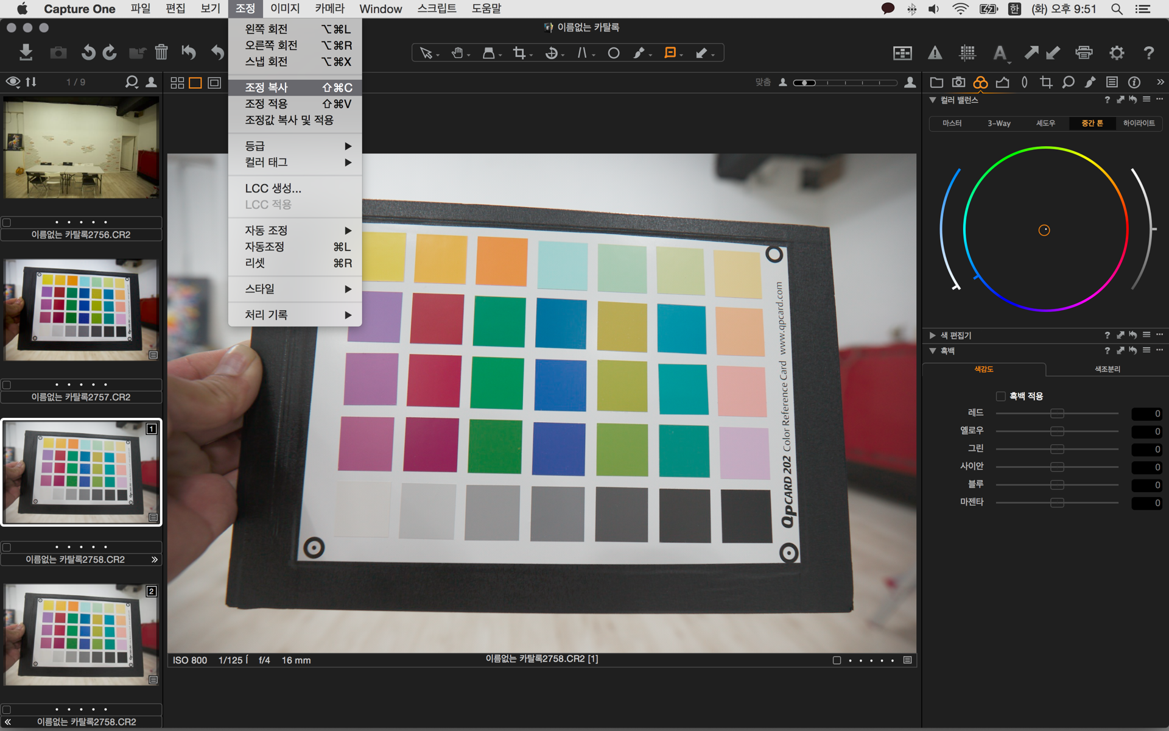Open the print icon
The width and height of the screenshot is (1169, 731).
click(1084, 53)
